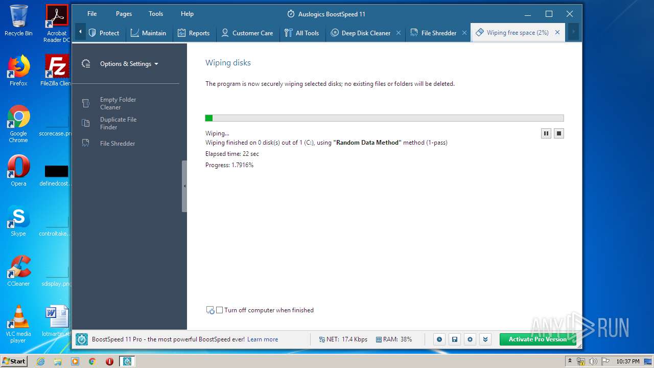
Task: Click the power icon beside turn off option
Action: (x=210, y=310)
